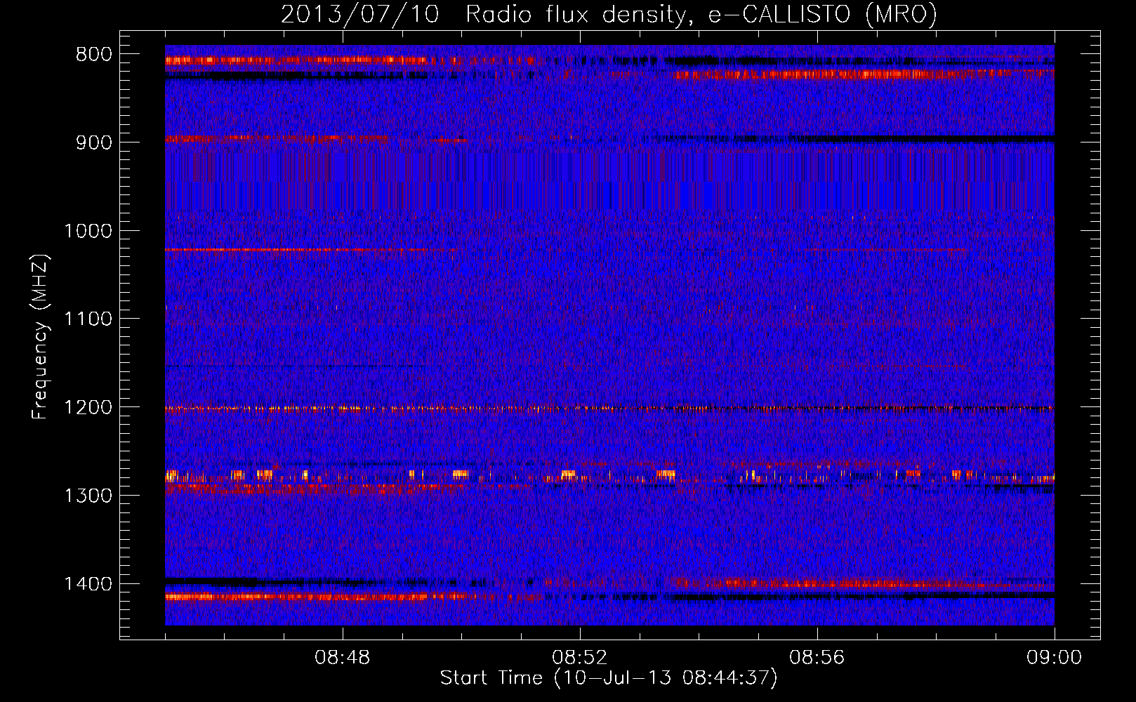Click the 1200 frequency tick label
This screenshot has height=702, width=1136.
click(x=88, y=408)
